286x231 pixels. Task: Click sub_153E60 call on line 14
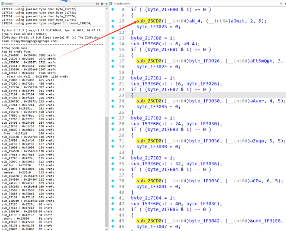[x=145, y=44]
